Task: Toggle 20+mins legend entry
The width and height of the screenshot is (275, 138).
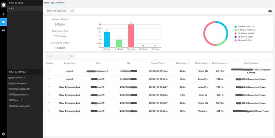Action: pos(243,40)
